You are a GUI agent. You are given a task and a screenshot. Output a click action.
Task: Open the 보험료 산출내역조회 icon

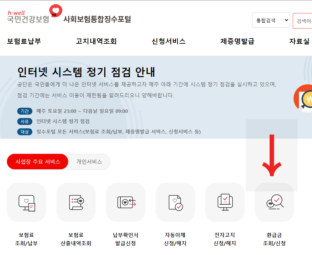click(76, 202)
